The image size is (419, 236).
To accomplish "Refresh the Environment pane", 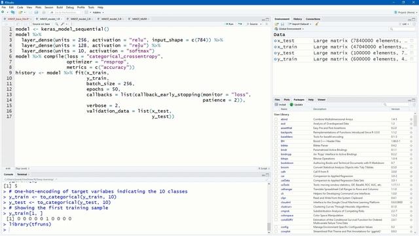I will tap(414, 24).
